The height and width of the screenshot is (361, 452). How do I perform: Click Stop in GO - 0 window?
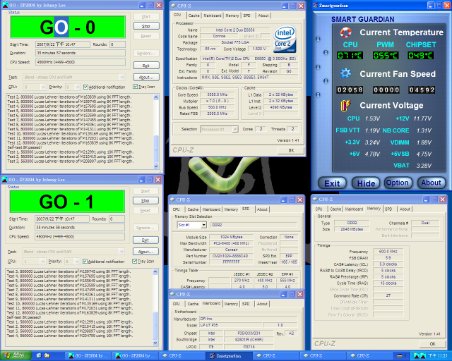coord(146,26)
